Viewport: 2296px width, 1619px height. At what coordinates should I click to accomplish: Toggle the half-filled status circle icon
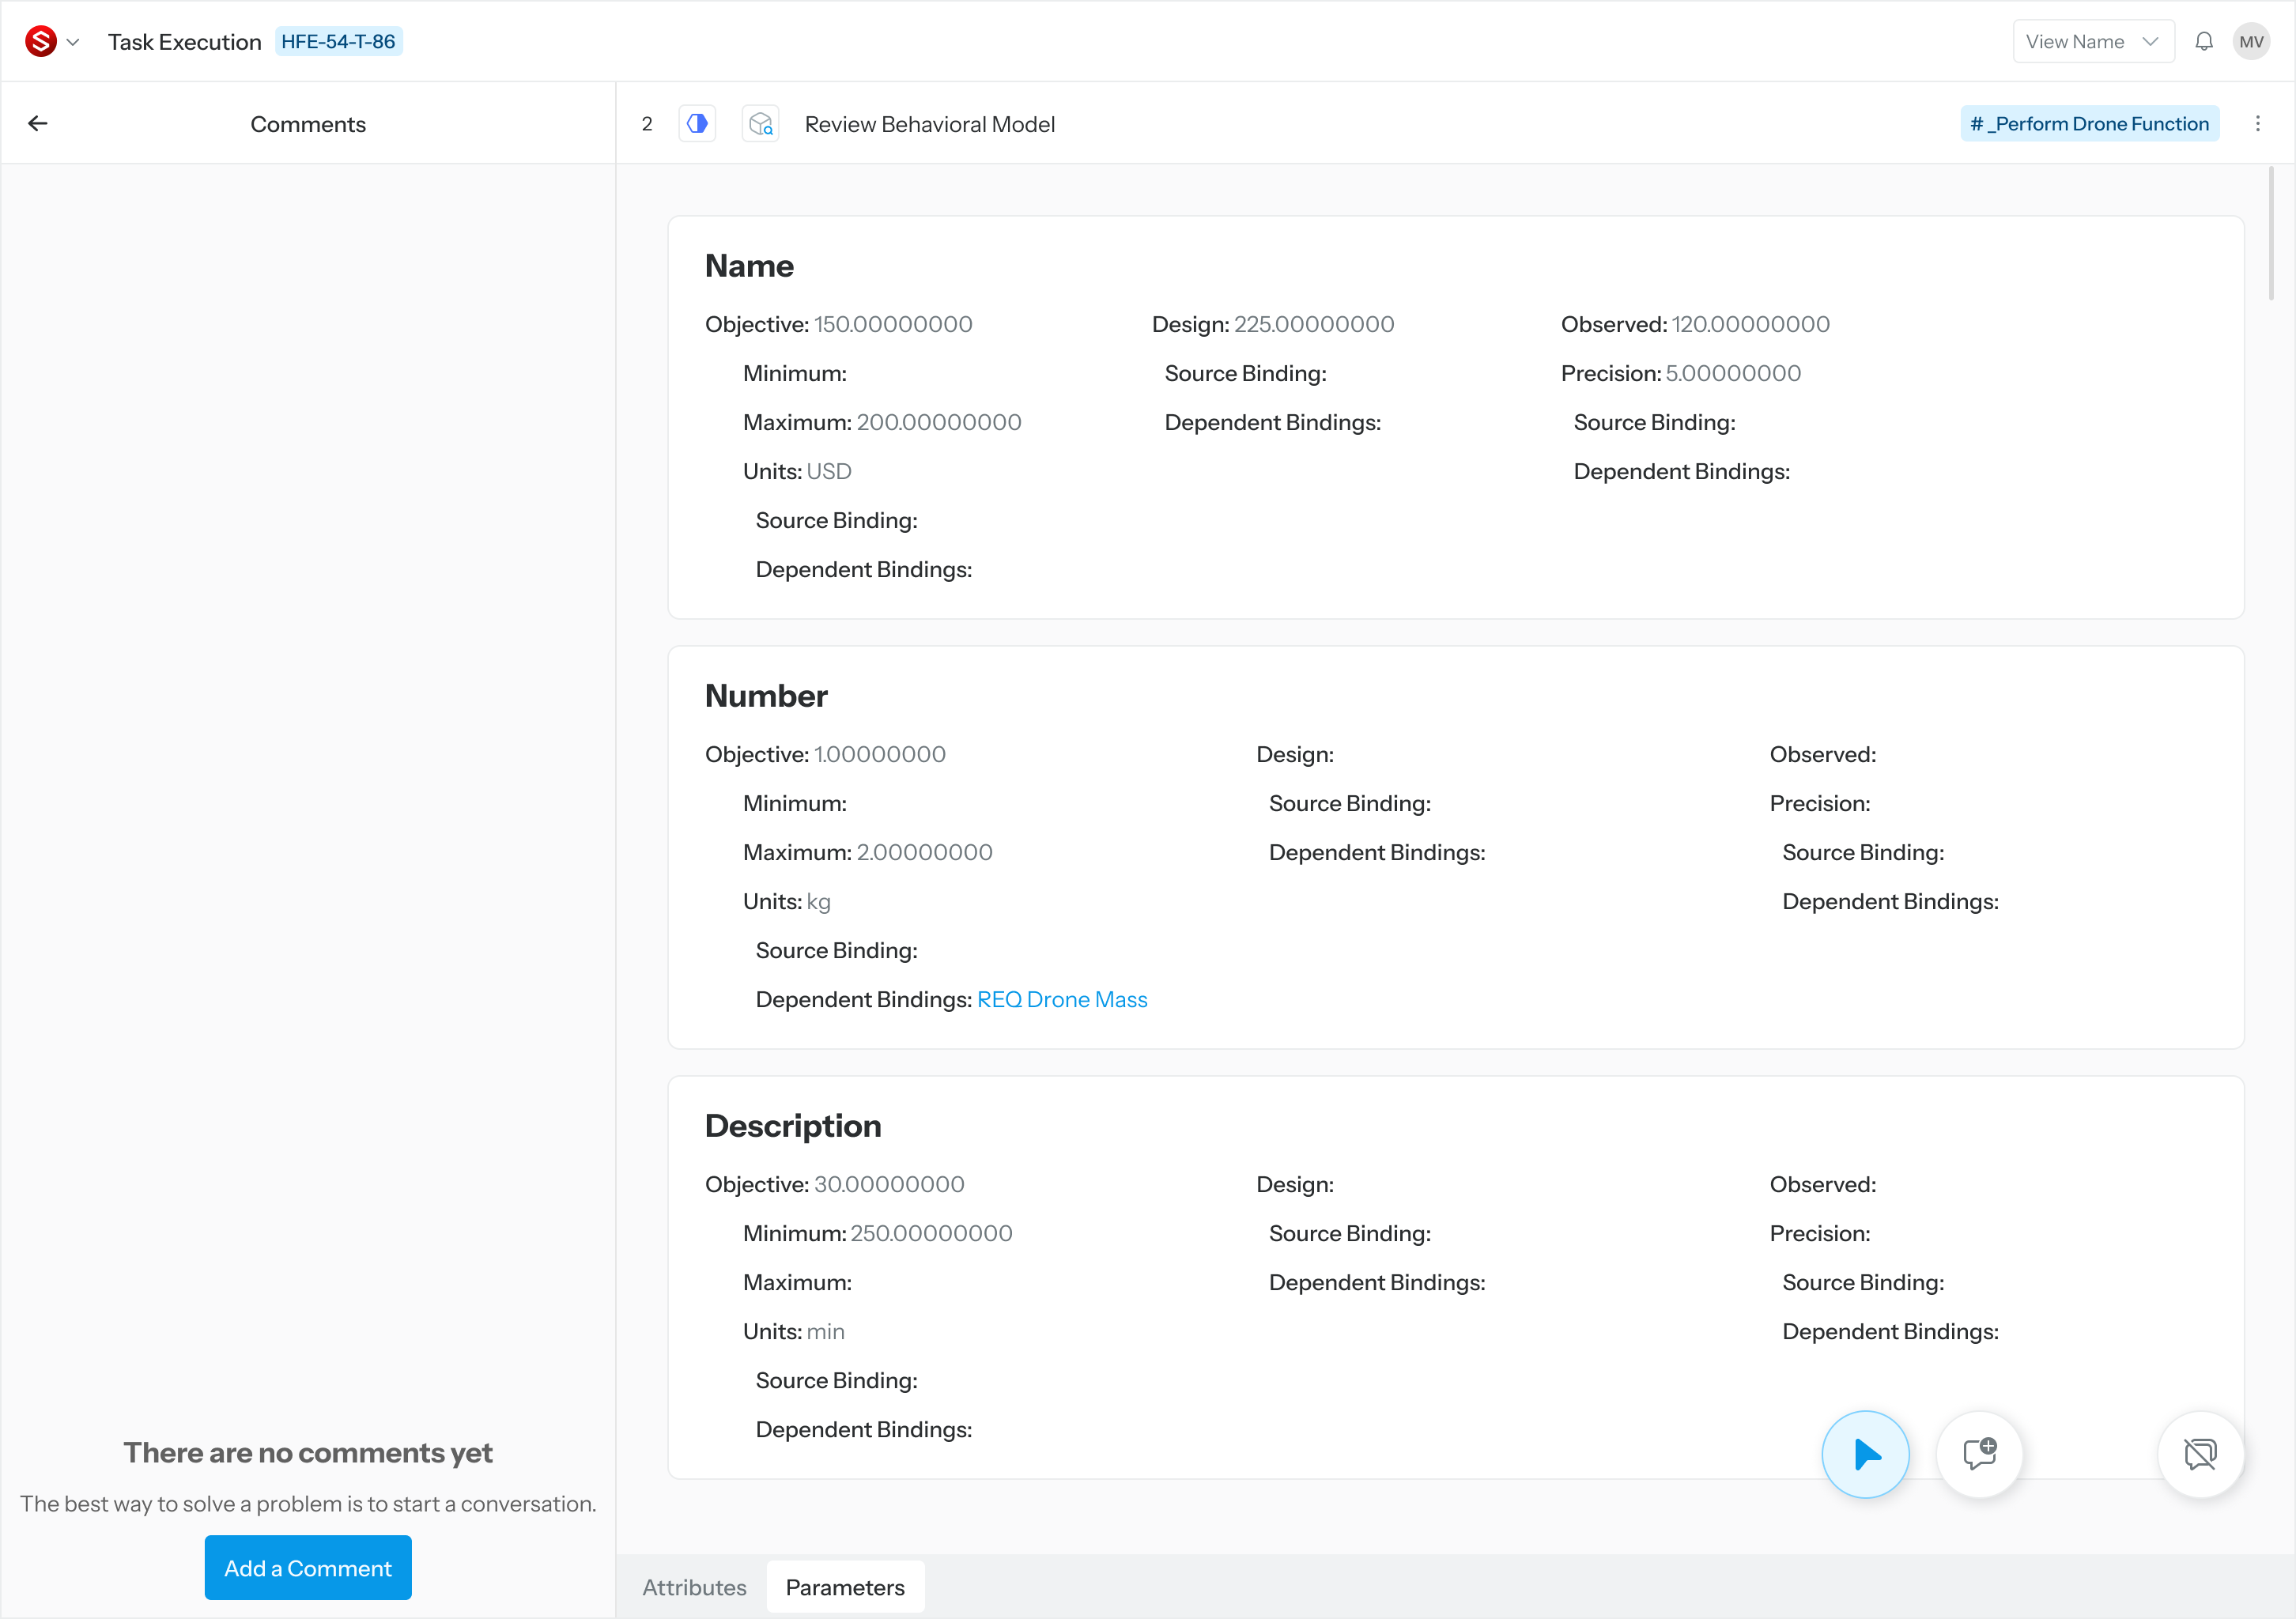point(697,123)
